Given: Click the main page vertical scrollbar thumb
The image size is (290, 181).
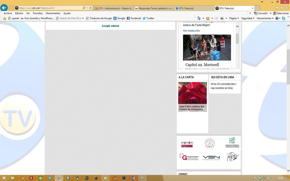Looking at the screenshot, I should point(288,67).
